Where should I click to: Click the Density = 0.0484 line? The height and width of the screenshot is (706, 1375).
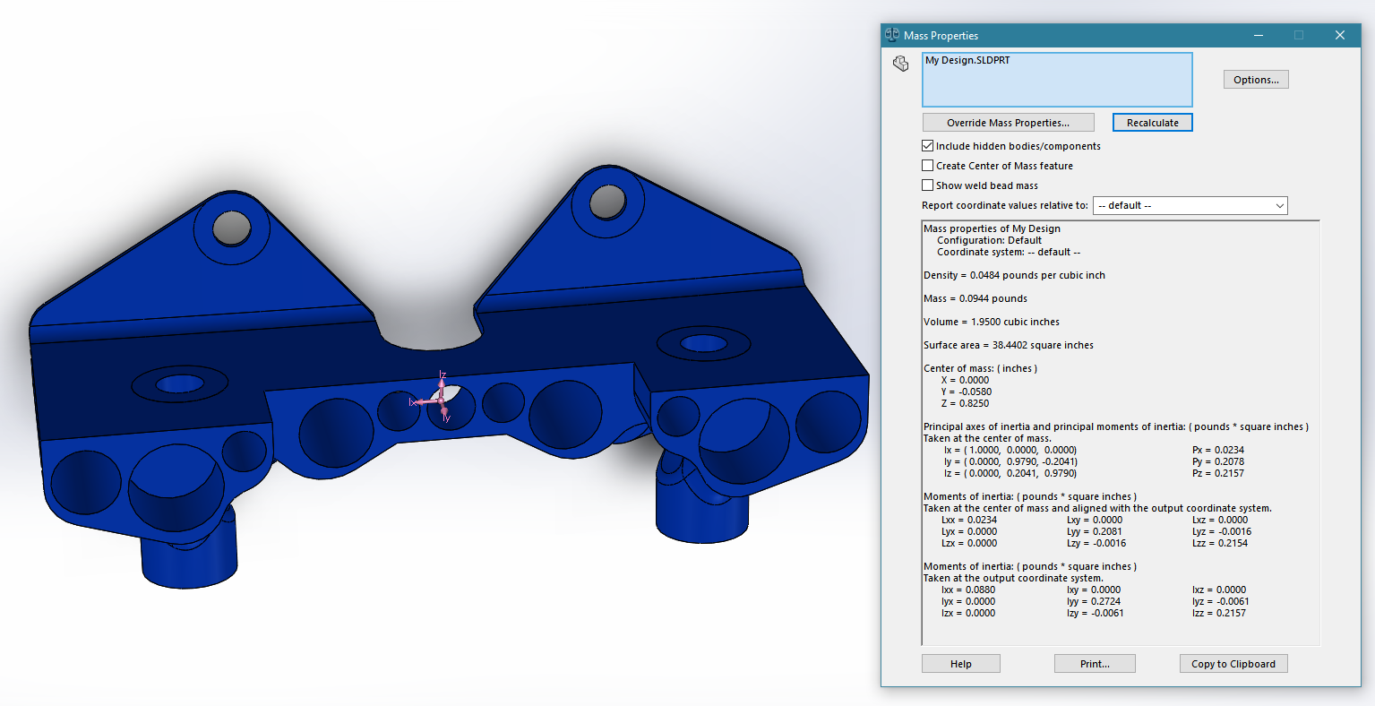pos(1014,275)
